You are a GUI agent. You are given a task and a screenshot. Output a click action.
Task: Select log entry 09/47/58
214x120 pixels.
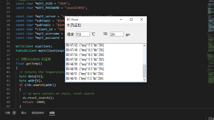point(85,59)
